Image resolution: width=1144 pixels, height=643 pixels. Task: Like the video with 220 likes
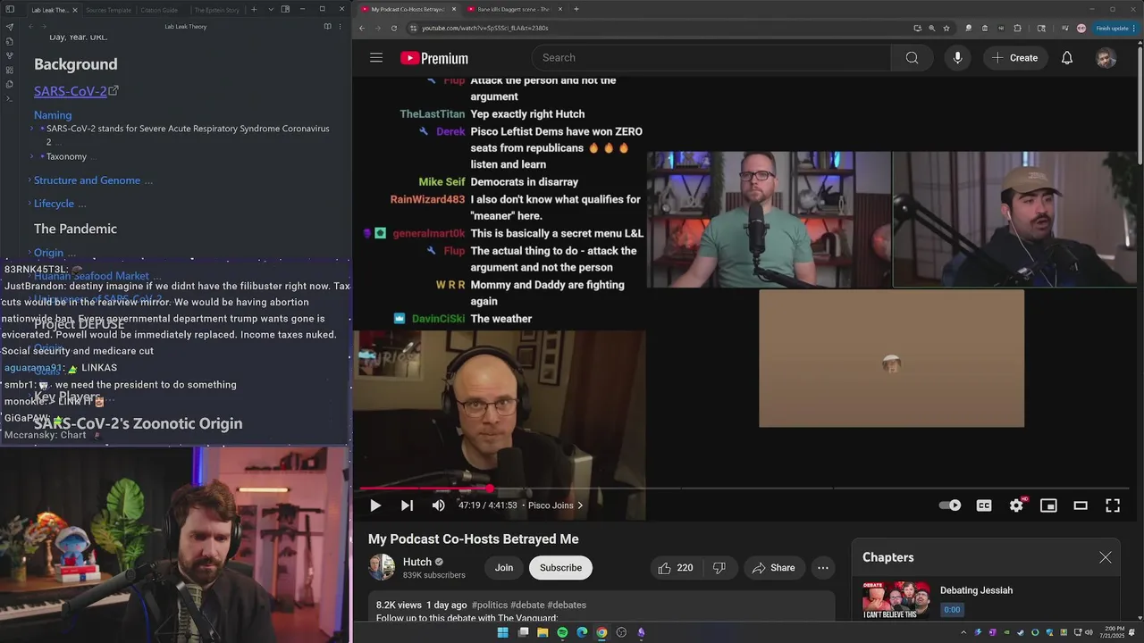[x=676, y=568]
